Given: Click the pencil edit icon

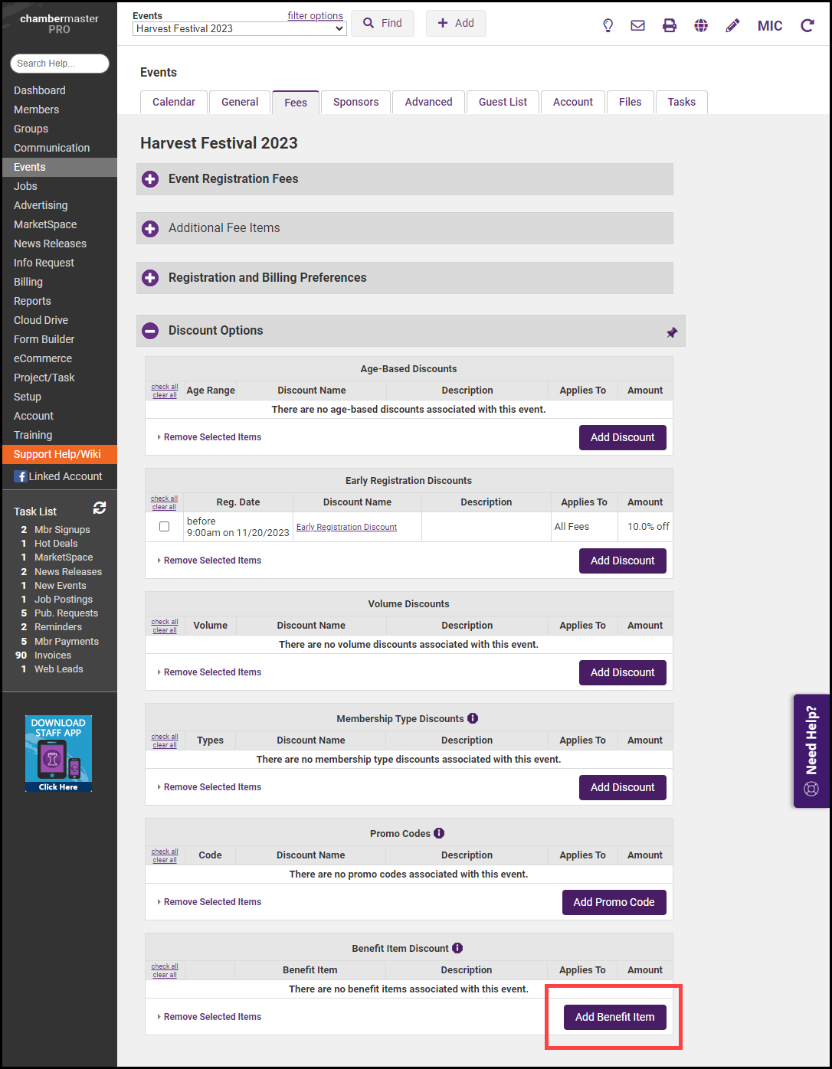Looking at the screenshot, I should pos(732,25).
